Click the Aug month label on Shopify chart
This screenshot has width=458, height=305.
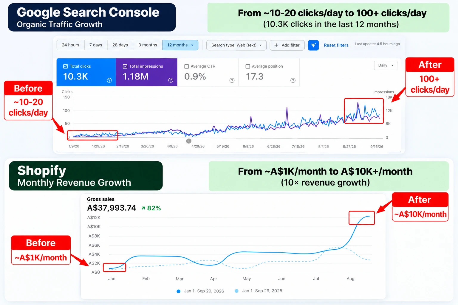(x=351, y=279)
